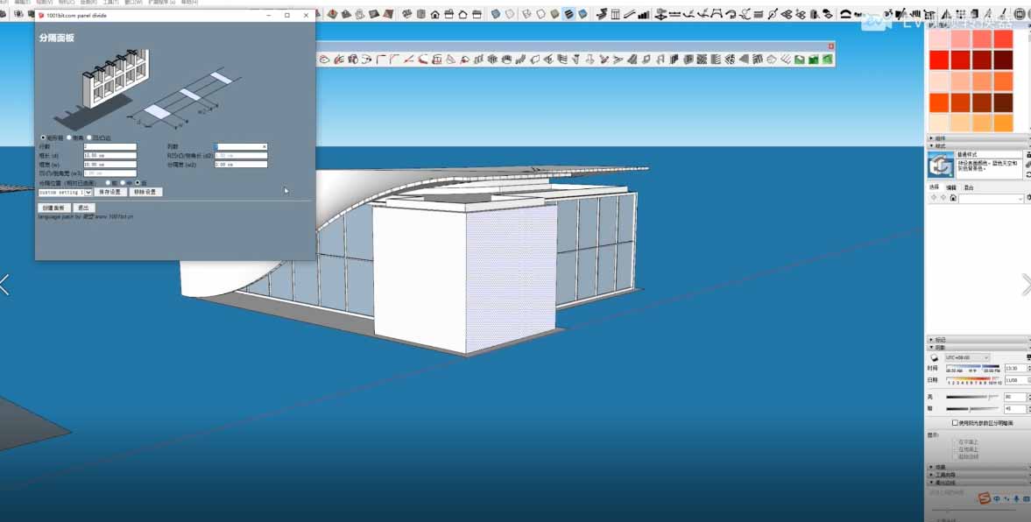Enable use sun for shading checkbox
Viewport: 1031px width, 522px height.
click(955, 423)
